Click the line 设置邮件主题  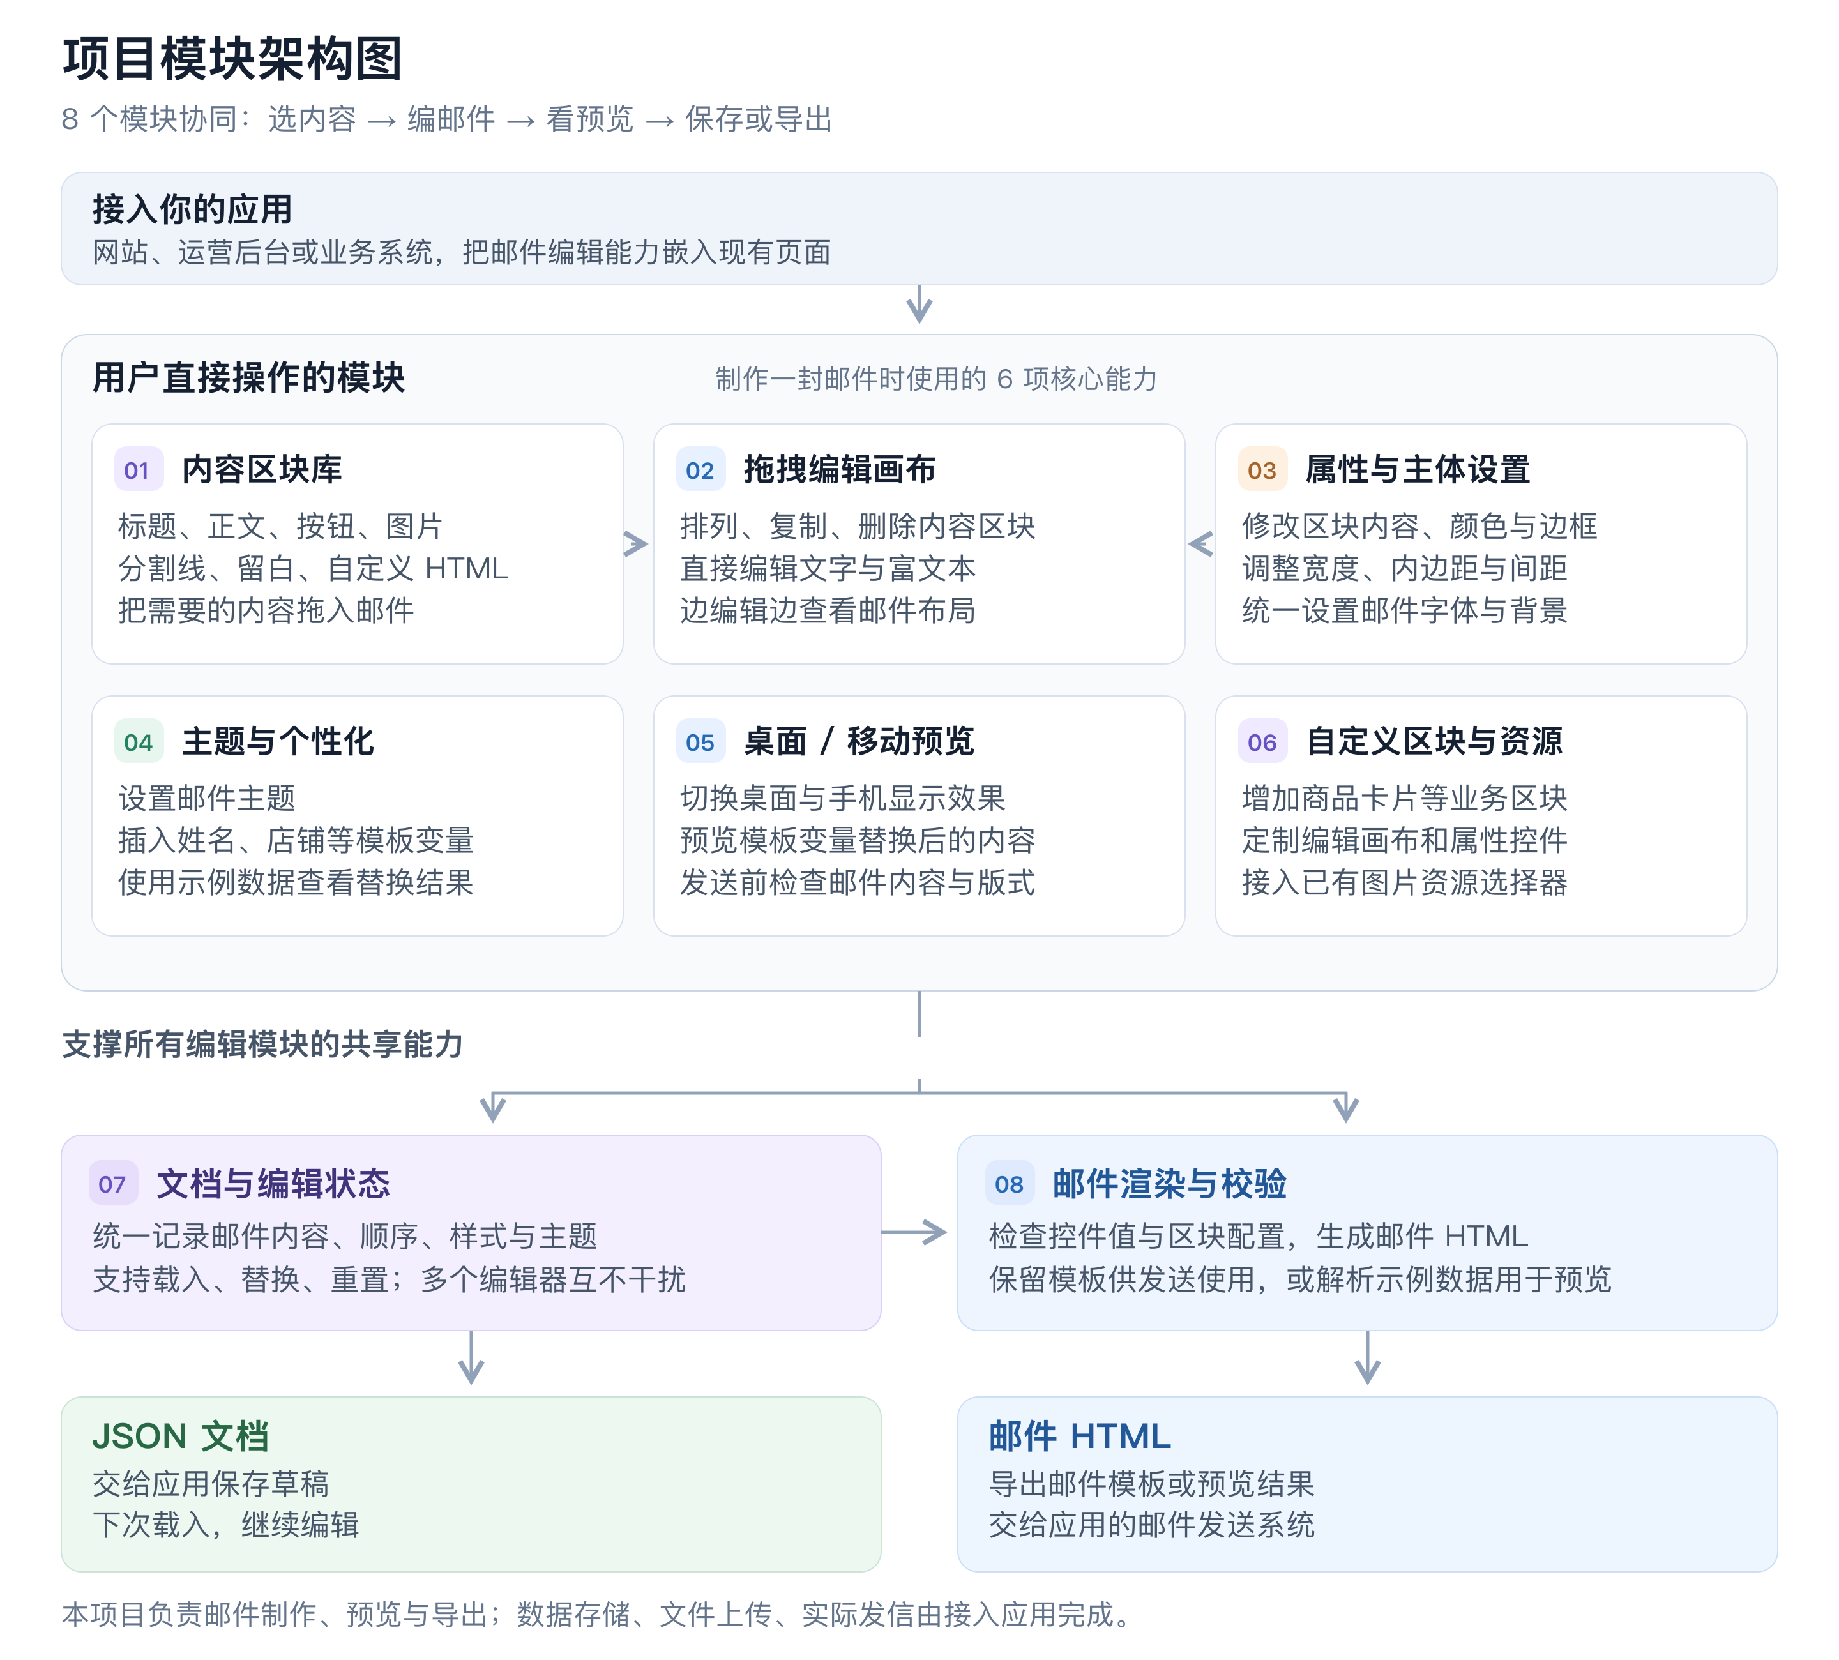(207, 798)
